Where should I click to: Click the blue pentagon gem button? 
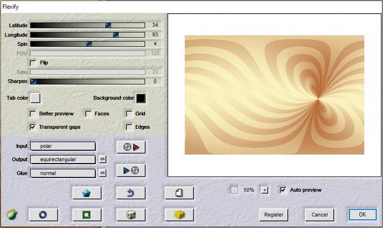tap(87, 193)
